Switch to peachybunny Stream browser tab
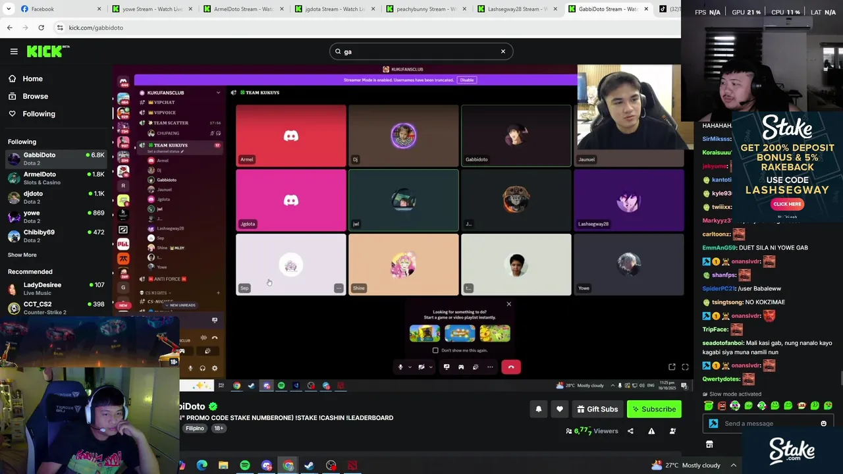 pyautogui.click(x=425, y=9)
